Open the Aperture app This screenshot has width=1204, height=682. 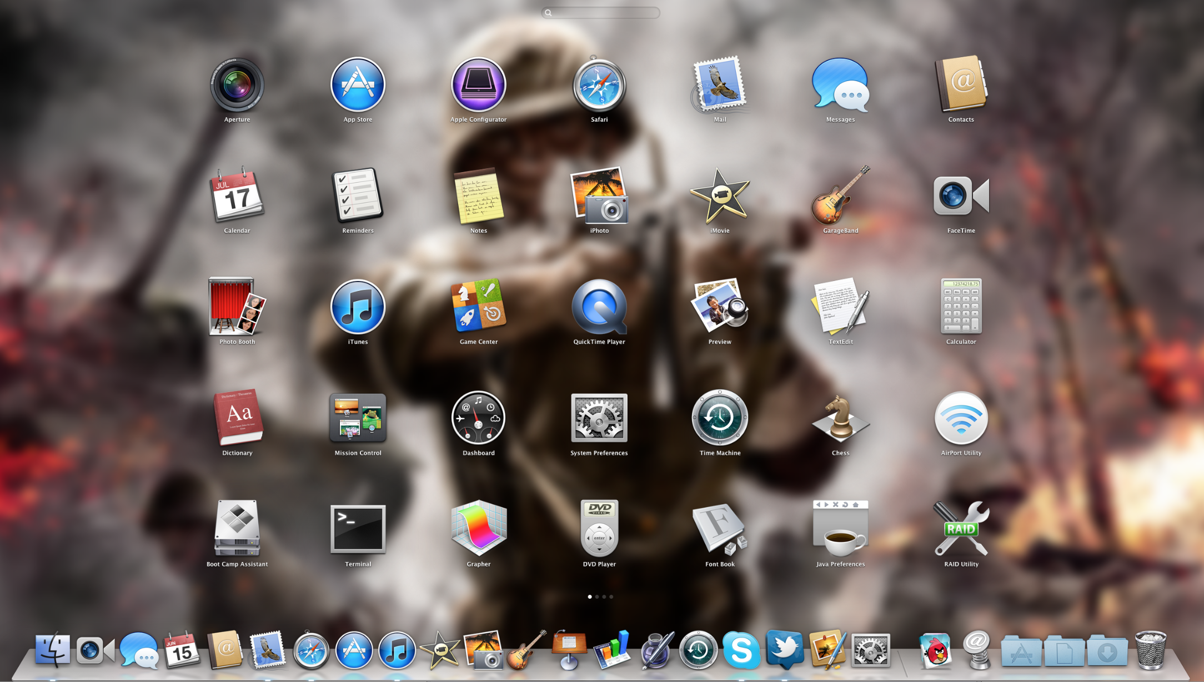(237, 85)
